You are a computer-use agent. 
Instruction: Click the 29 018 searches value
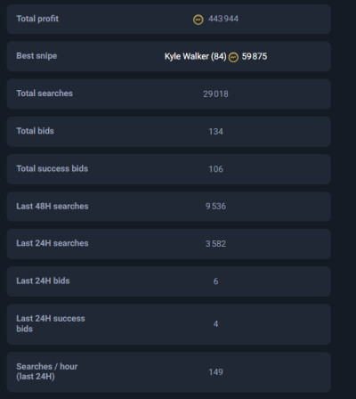[x=215, y=94]
